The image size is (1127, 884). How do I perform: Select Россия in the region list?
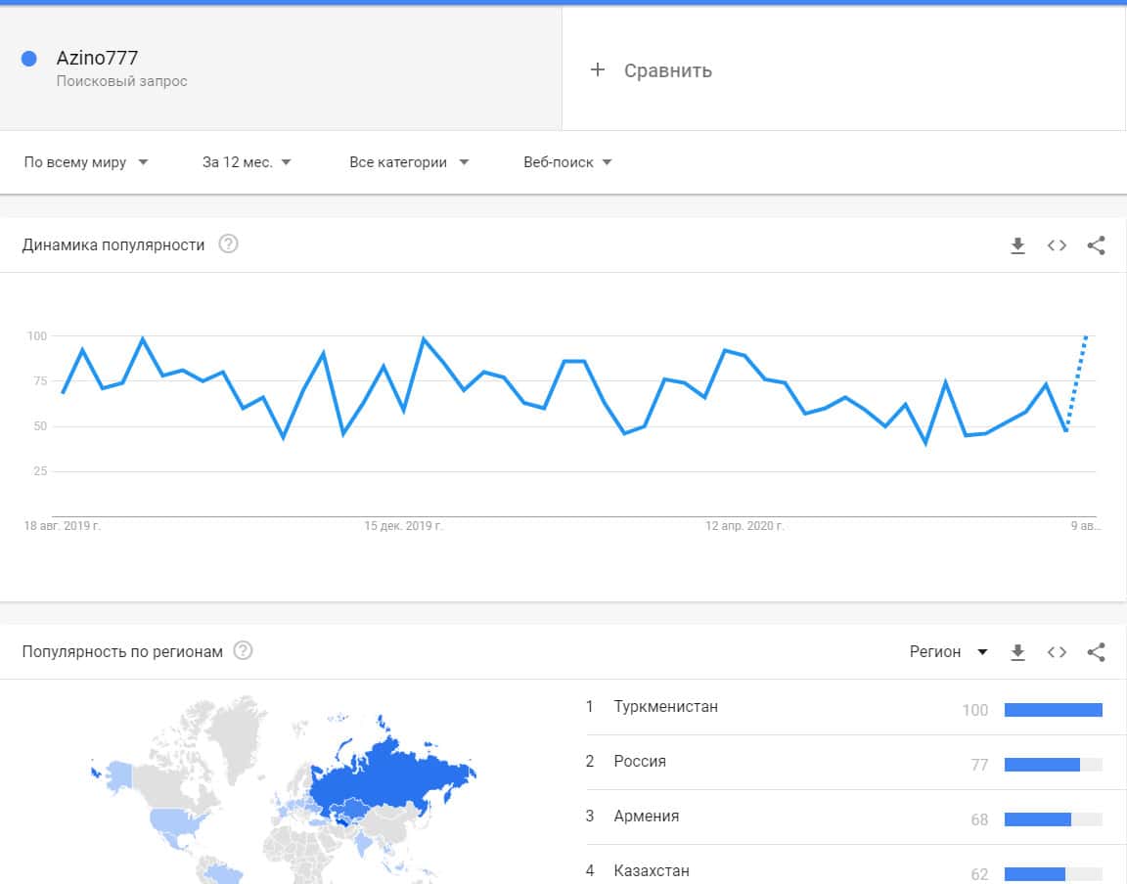coord(640,762)
